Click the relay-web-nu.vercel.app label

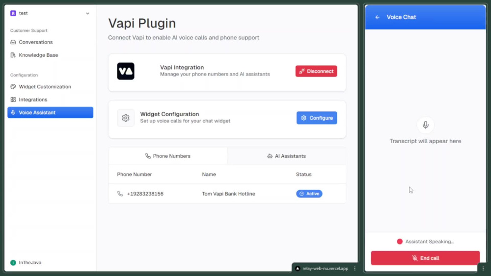326,269
